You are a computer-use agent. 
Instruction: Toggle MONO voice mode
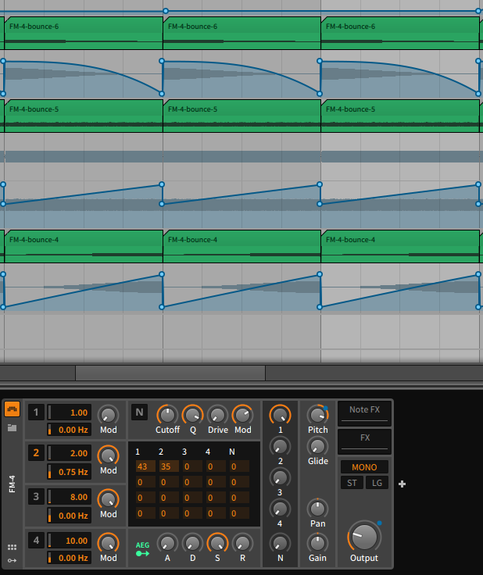364,467
